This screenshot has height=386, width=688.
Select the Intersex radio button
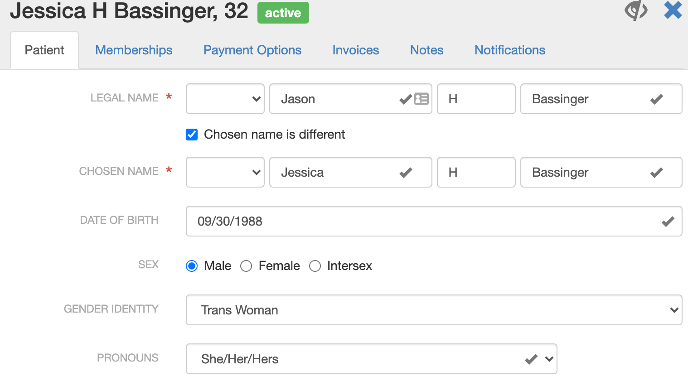pos(315,266)
